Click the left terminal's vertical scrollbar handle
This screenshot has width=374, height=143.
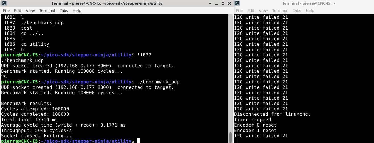[x=231, y=136]
